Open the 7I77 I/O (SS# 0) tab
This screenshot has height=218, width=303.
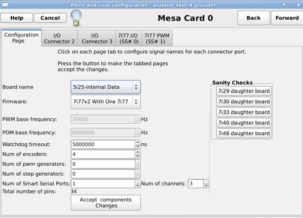(128, 38)
